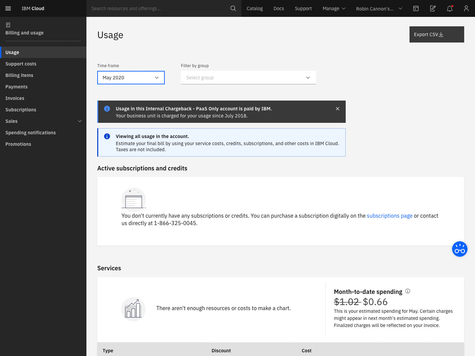Open the hamburger navigation menu
This screenshot has height=356, width=475.
[8, 8]
